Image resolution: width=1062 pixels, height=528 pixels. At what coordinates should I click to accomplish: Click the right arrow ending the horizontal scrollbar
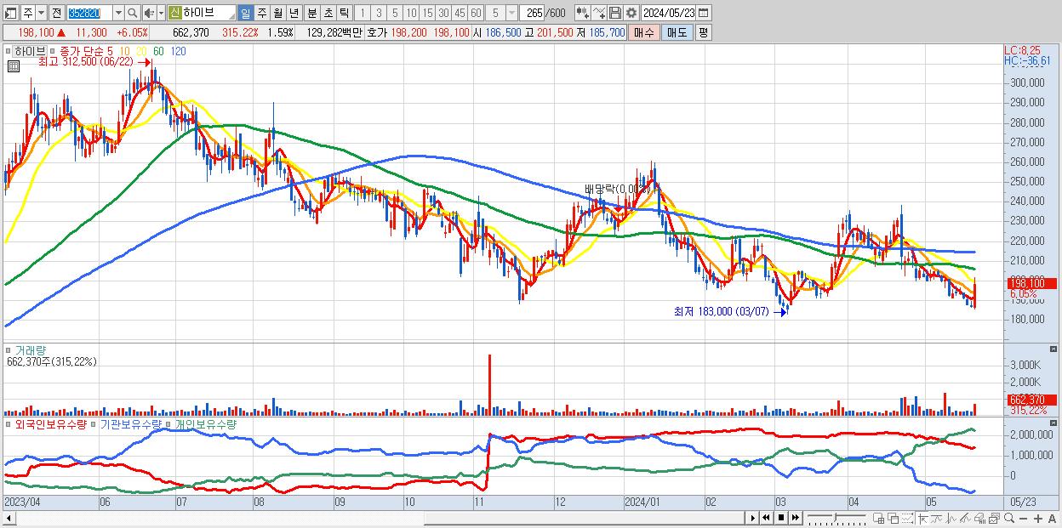coord(751,518)
